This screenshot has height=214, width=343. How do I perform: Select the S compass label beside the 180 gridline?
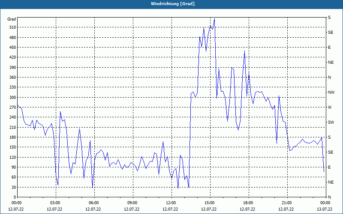(x=329, y=137)
